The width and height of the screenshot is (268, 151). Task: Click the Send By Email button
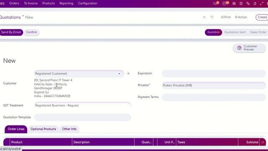(x=11, y=32)
